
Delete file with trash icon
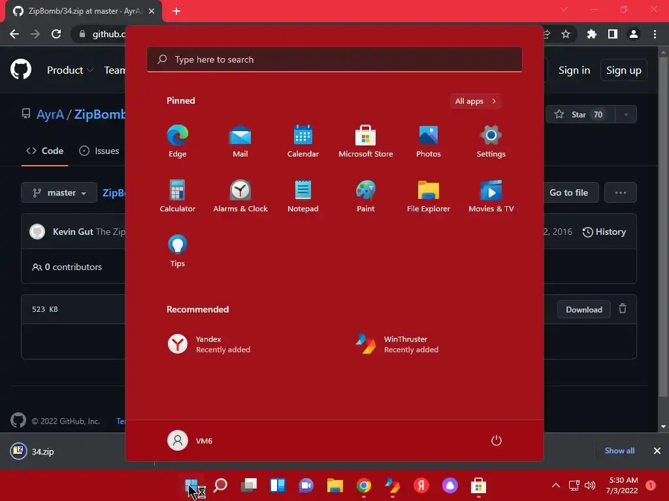pos(623,309)
